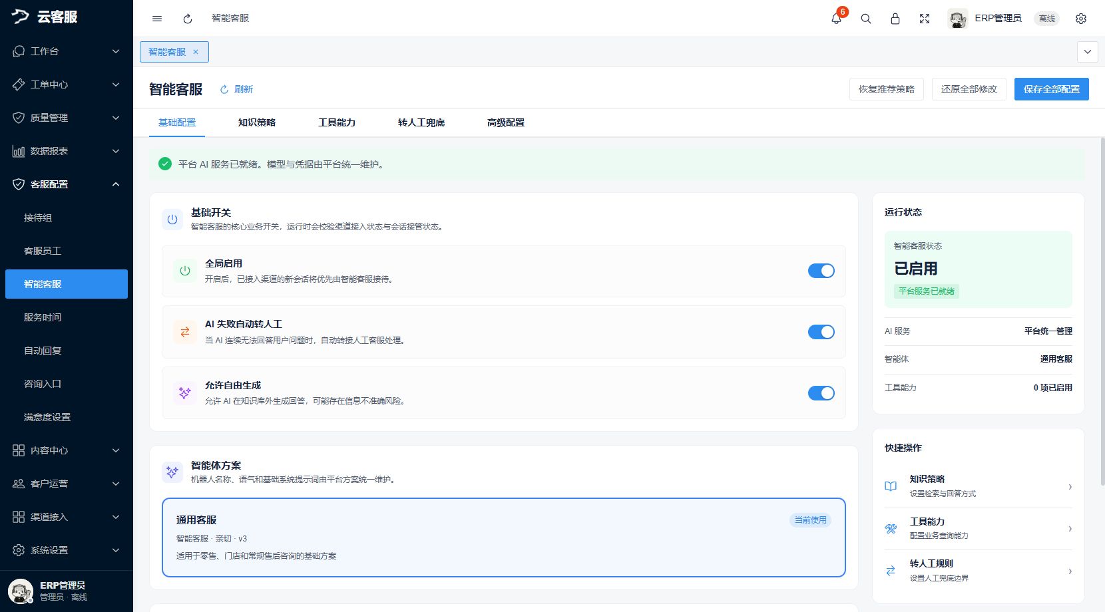Click the 全局启用 power icon

click(185, 271)
